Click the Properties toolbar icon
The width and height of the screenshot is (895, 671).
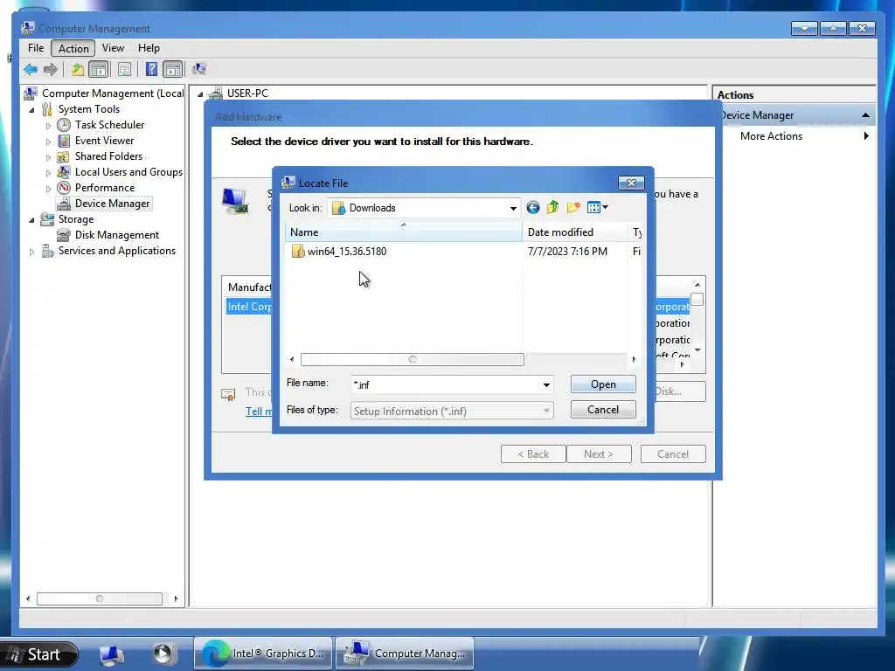click(x=124, y=70)
